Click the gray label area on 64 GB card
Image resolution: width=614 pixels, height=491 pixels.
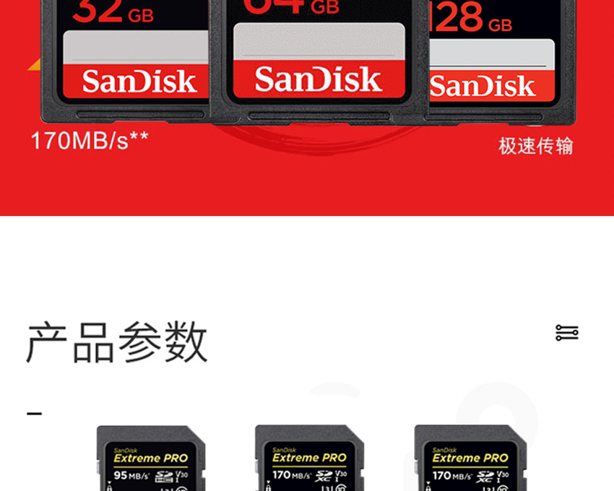pos(319,41)
